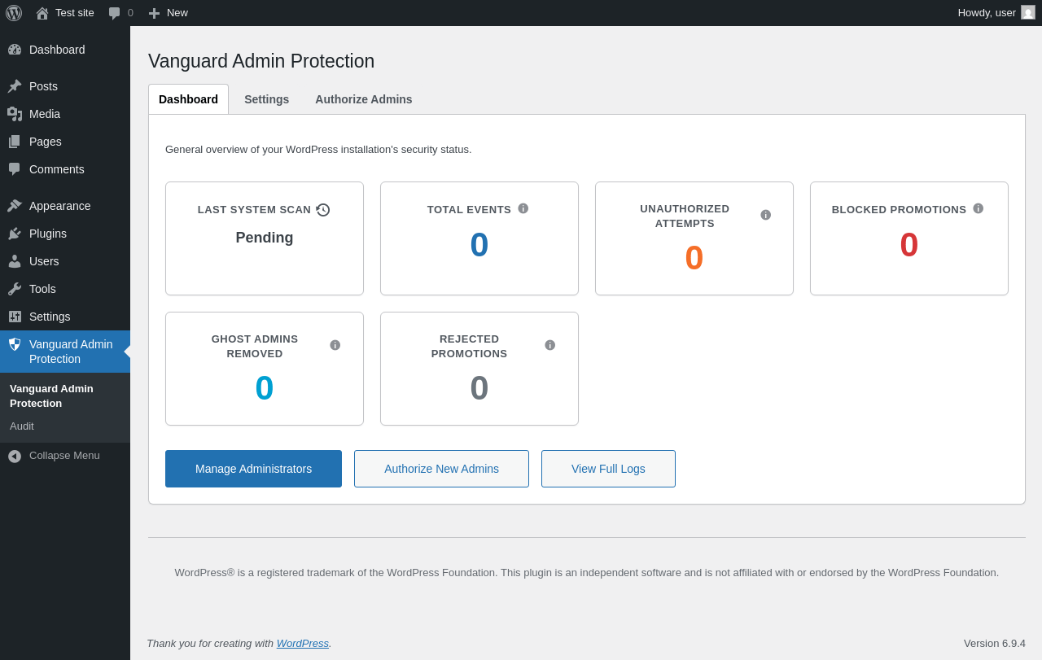Open the comments bubble icon in admin bar

tap(115, 13)
